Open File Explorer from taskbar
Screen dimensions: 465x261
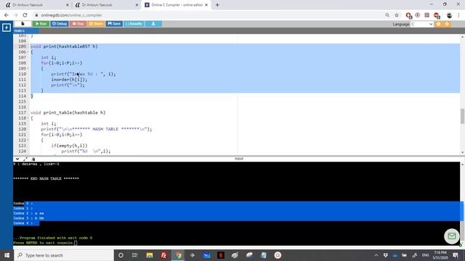point(150,255)
